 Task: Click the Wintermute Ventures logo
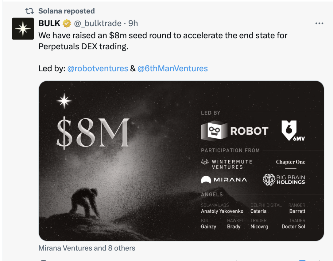227,164
